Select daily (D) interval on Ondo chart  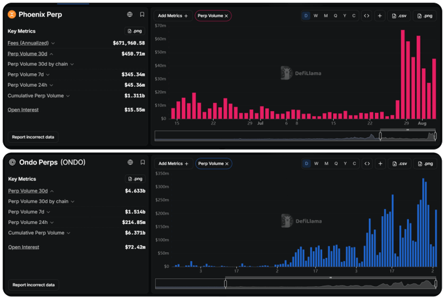(x=306, y=164)
